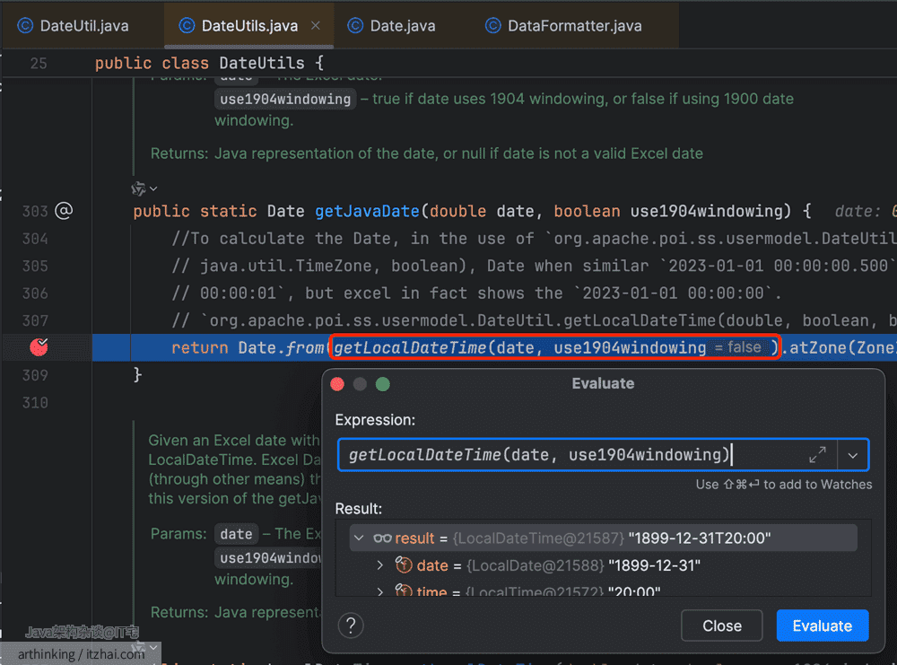Toggle the breakpoint on the return line

[39, 346]
